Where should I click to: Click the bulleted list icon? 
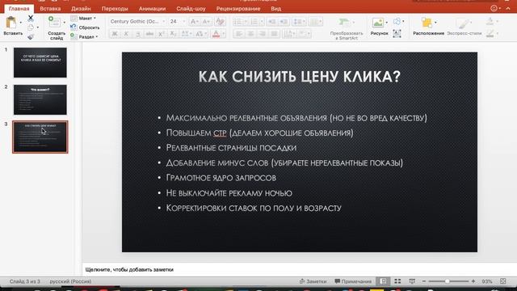[x=237, y=22]
